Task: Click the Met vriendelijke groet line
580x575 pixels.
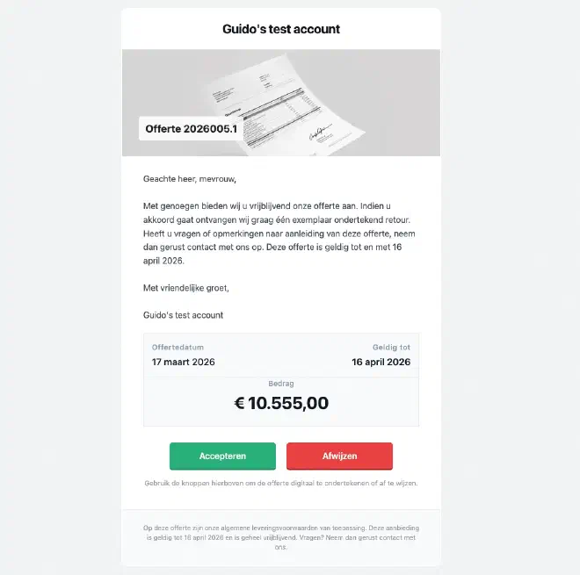Action: pos(186,288)
